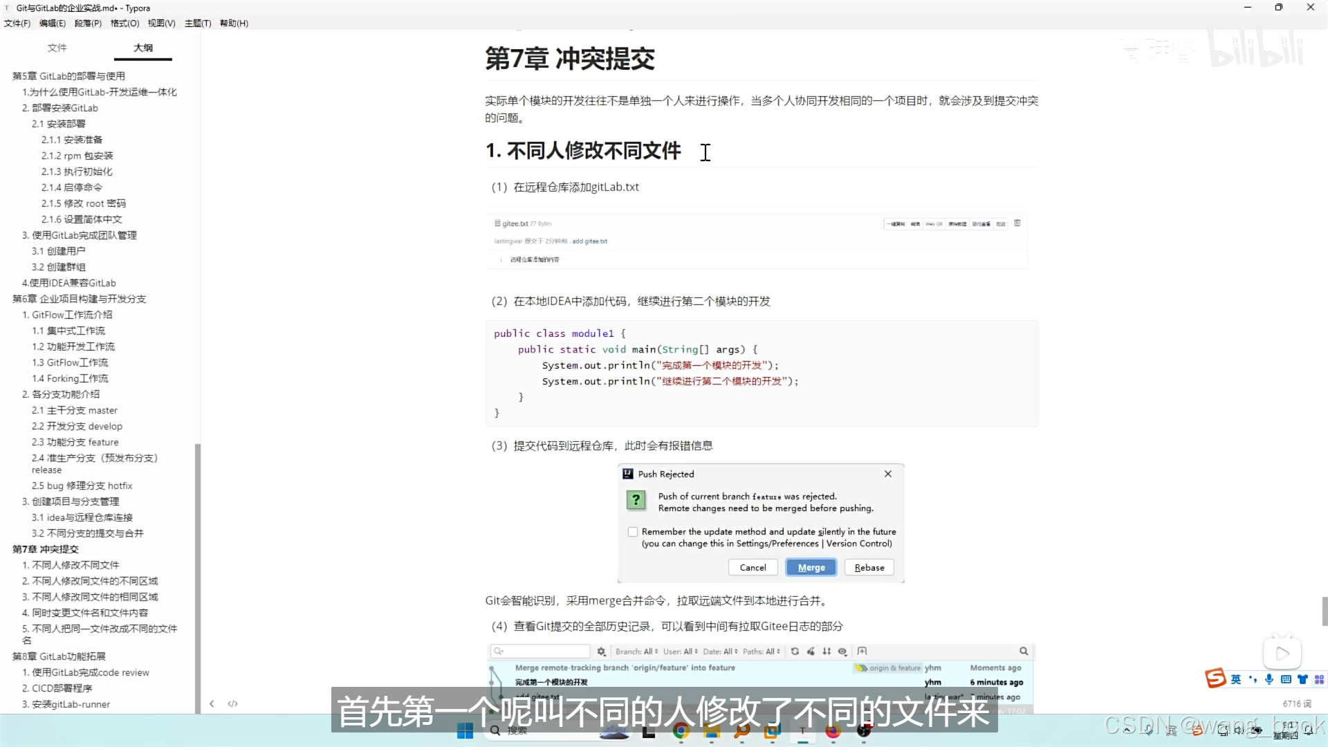Click the eye view-options icon in Git log
1328x747 pixels.
(842, 652)
